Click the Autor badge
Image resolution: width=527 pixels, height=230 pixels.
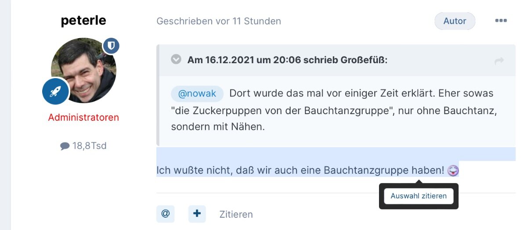pyautogui.click(x=455, y=21)
